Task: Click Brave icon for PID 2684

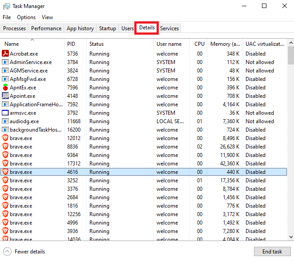Action: (x=5, y=197)
